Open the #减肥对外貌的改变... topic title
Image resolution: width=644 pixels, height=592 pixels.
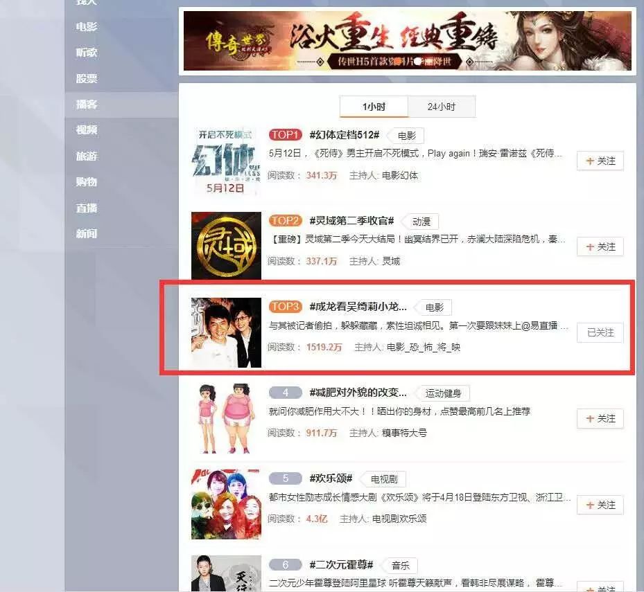point(358,393)
